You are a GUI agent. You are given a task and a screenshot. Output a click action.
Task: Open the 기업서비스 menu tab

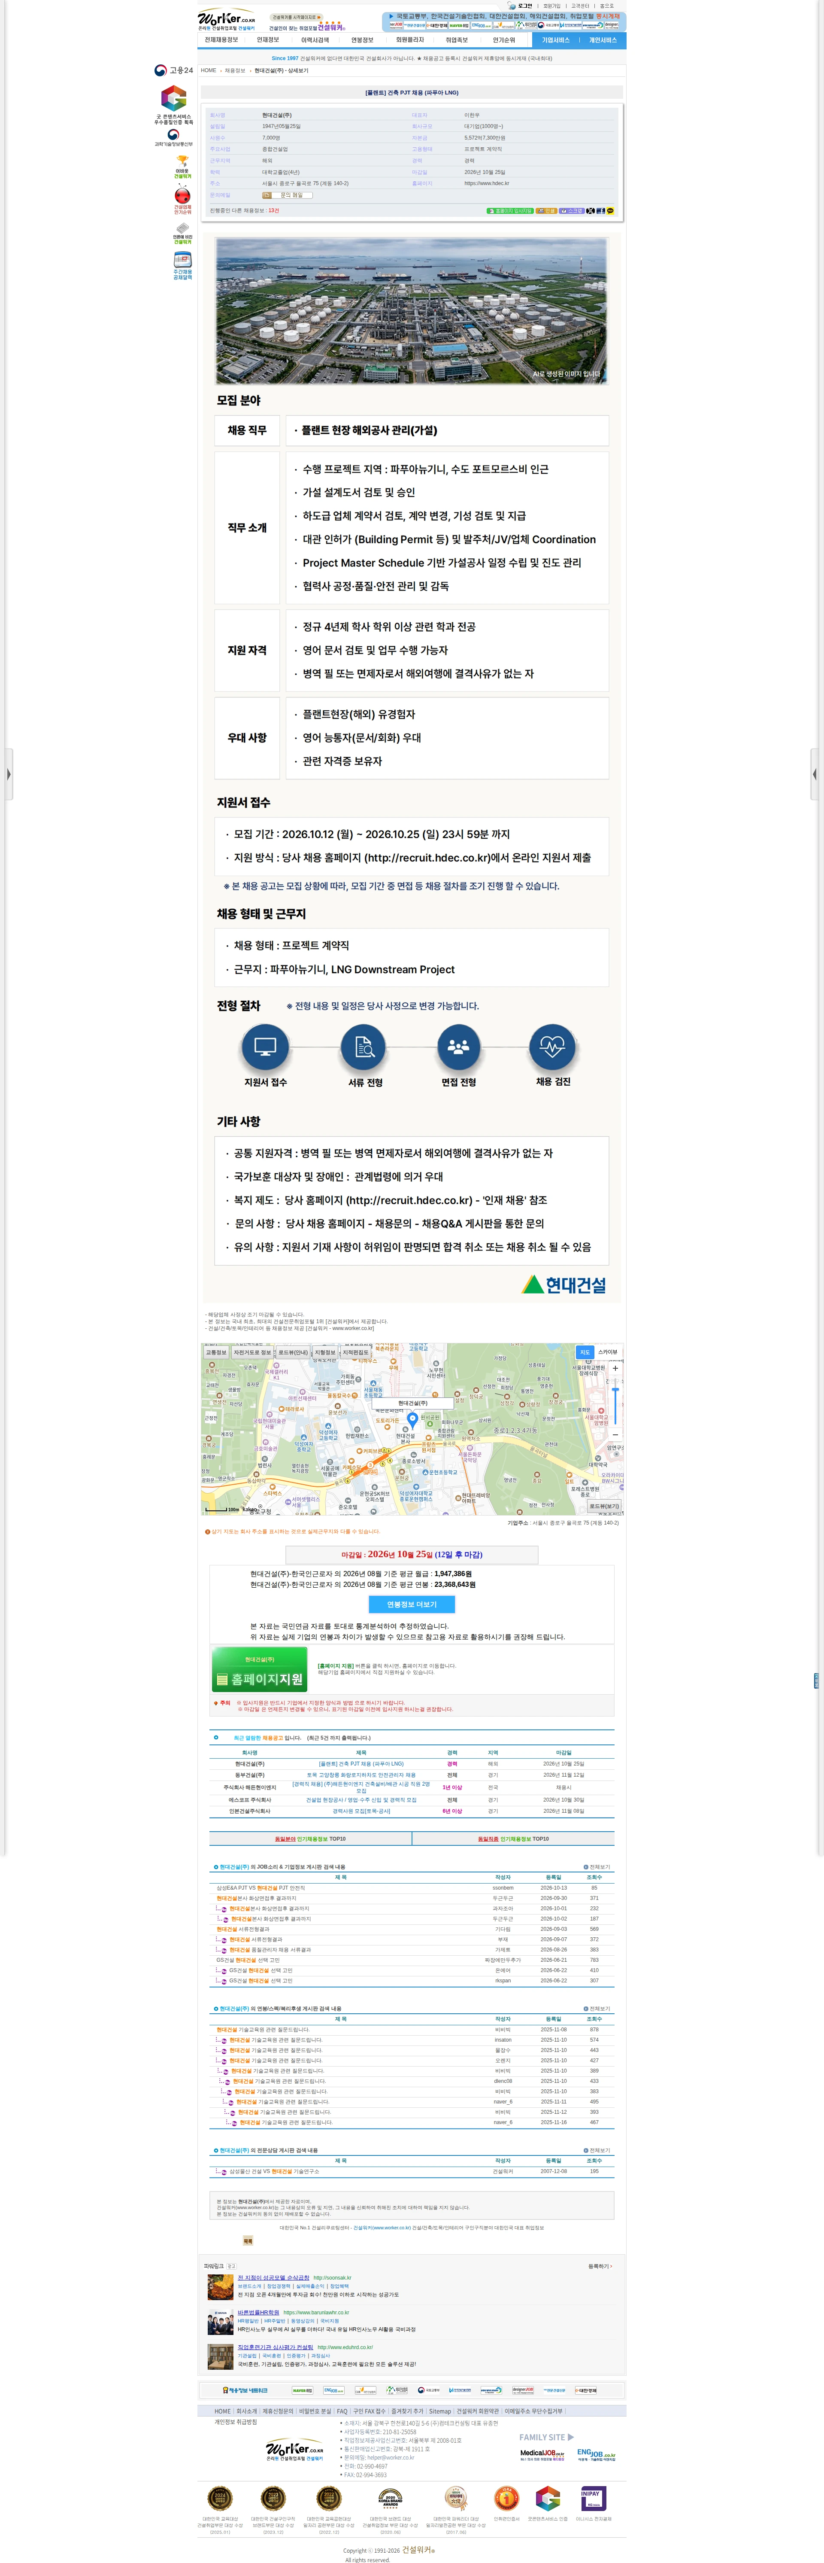[x=556, y=40]
